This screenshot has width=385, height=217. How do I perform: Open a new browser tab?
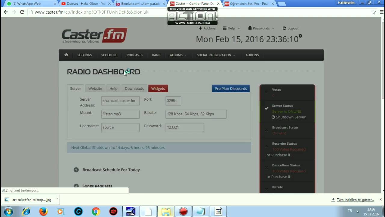(x=281, y=4)
